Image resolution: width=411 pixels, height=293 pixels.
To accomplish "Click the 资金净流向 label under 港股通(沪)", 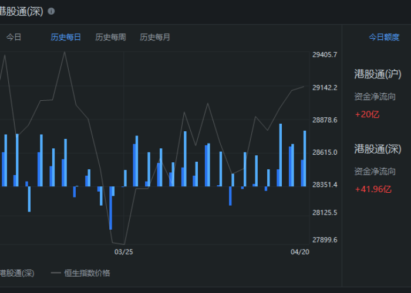I will (375, 97).
